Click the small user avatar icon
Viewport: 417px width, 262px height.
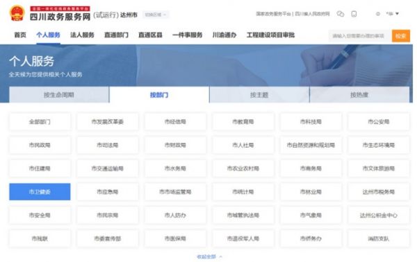coord(378,14)
